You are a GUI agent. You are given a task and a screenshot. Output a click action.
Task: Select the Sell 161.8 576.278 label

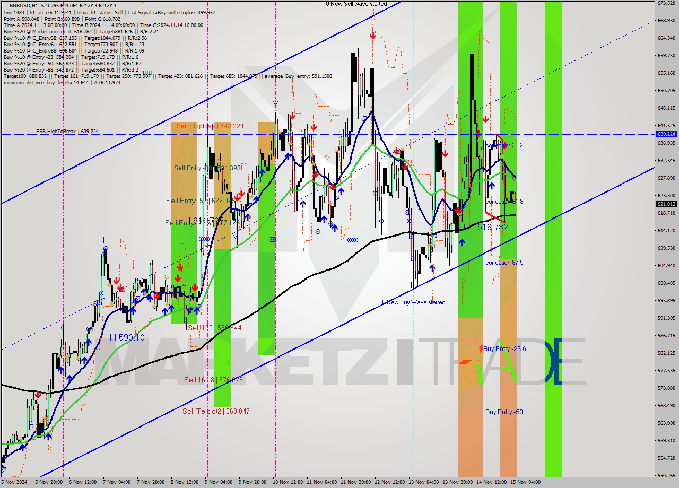point(213,380)
